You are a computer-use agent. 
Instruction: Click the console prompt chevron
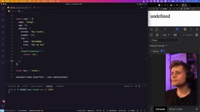[x=151, y=56]
